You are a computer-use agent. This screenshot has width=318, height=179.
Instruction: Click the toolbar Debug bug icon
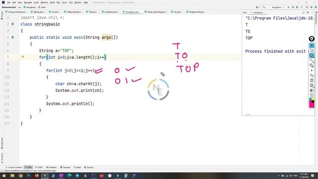(293, 7)
